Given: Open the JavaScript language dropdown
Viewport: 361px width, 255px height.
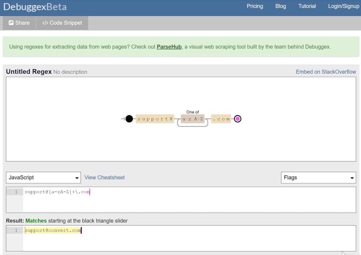Looking at the screenshot, I should pyautogui.click(x=43, y=177).
